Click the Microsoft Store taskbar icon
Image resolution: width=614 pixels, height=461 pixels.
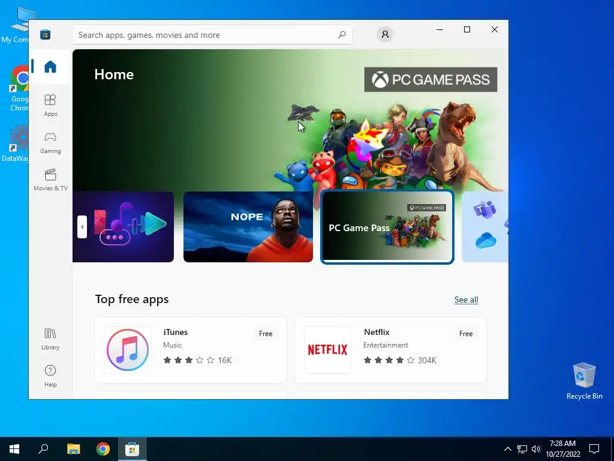point(133,449)
